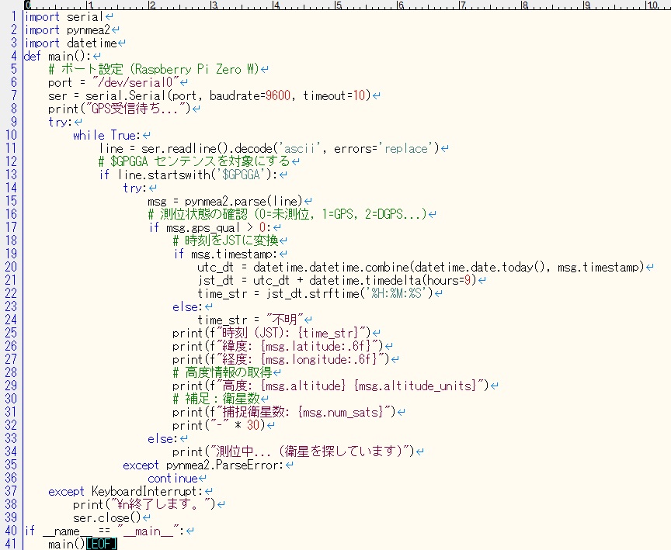Click the 'def main():' function definition
The height and width of the screenshot is (550, 671).
57,56
